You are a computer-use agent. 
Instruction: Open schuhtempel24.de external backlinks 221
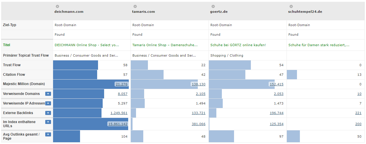click(358, 113)
